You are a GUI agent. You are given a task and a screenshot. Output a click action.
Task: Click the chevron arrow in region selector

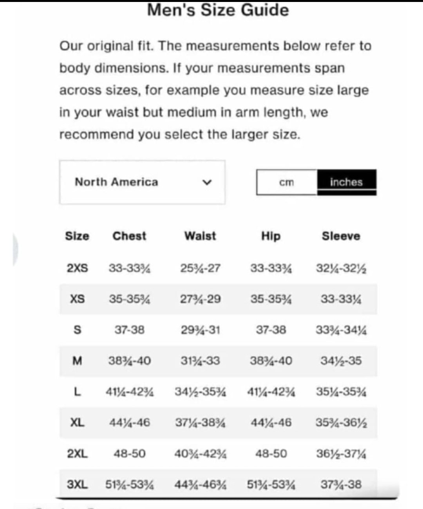(207, 182)
